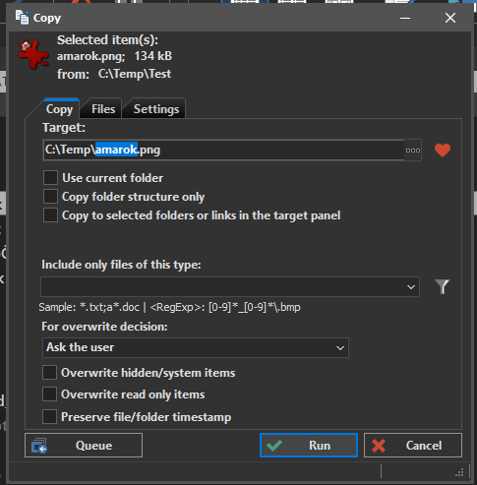The image size is (477, 485).
Task: Click the Copy dialog title bar icon
Action: click(x=23, y=18)
